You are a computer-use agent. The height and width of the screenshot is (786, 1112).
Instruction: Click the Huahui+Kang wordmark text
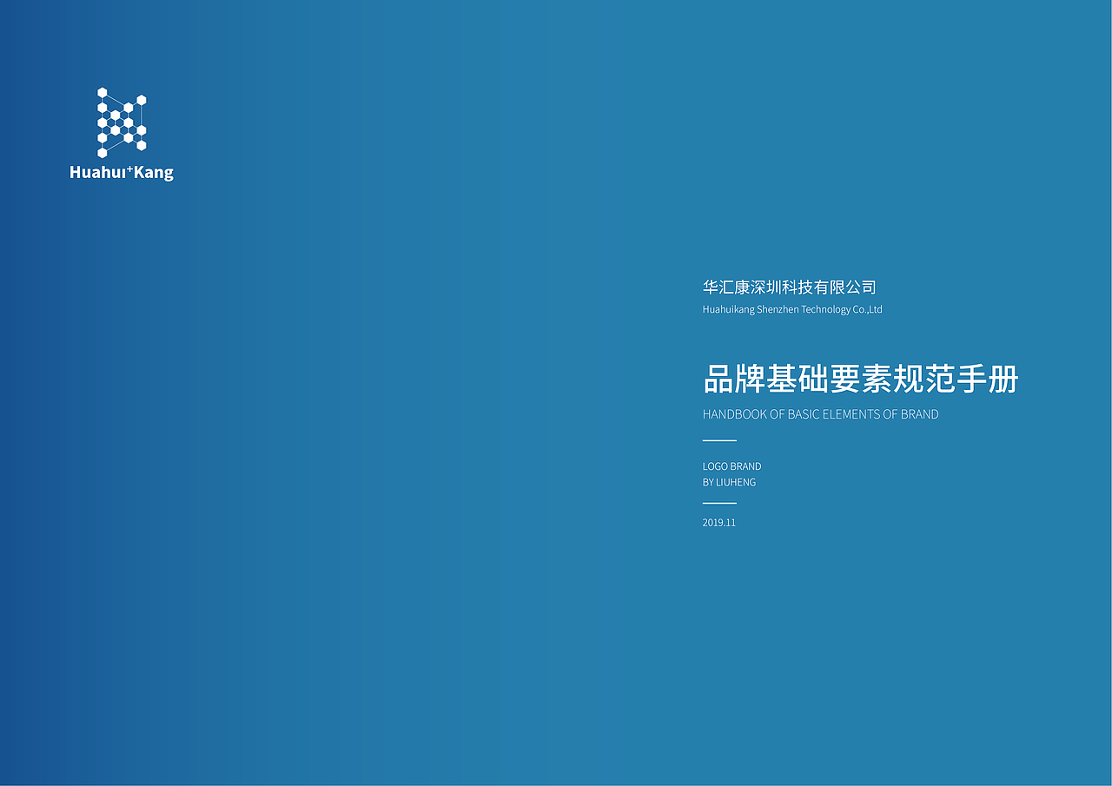(x=121, y=172)
